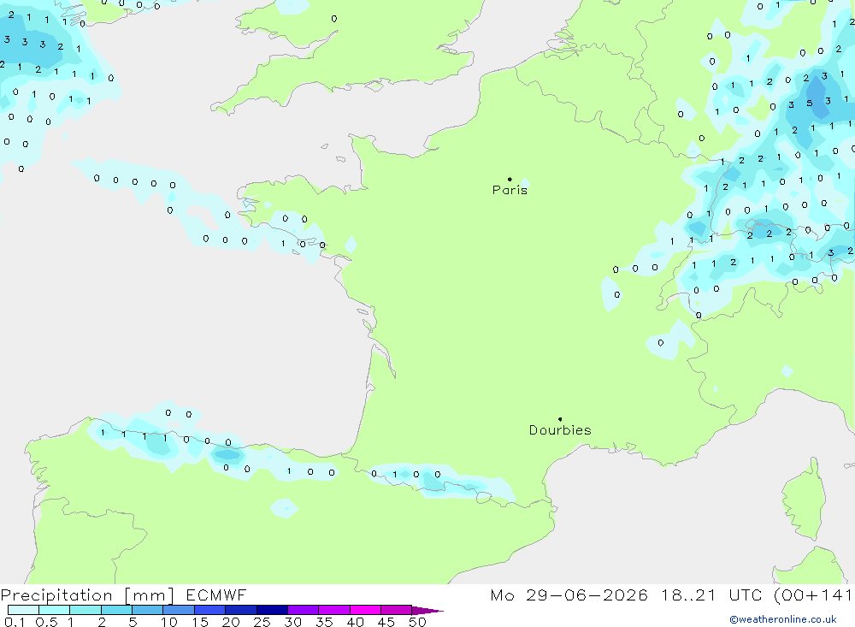Click the Paris city label
The width and height of the screenshot is (855, 627).
point(510,190)
